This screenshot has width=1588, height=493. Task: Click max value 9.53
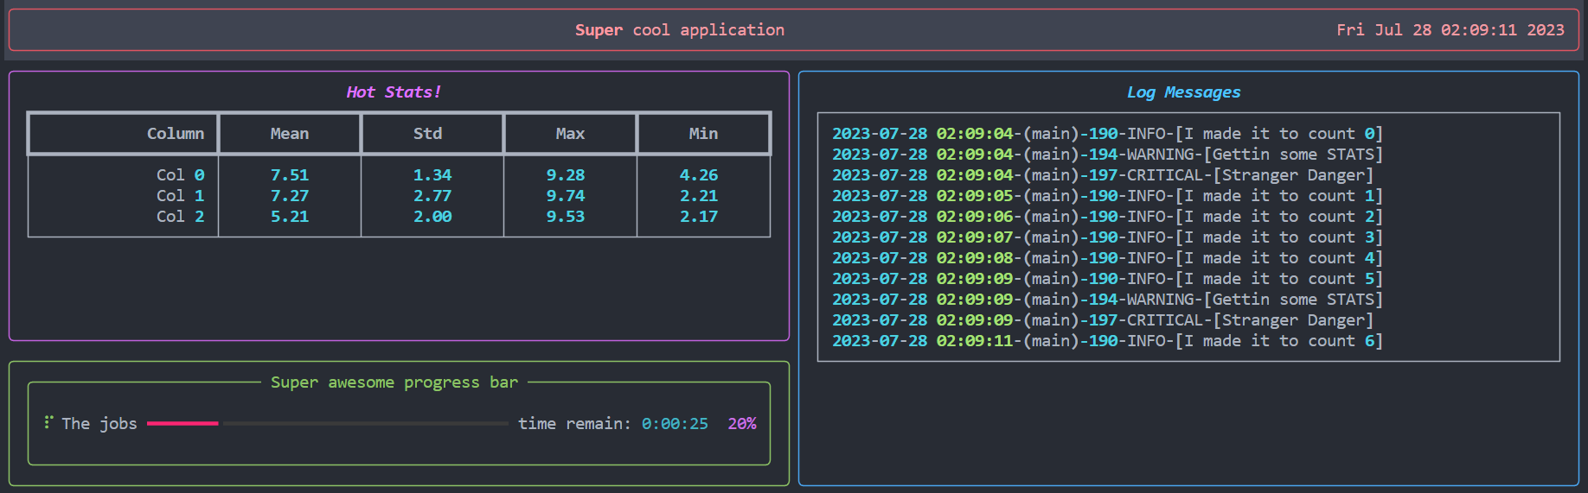tap(566, 217)
